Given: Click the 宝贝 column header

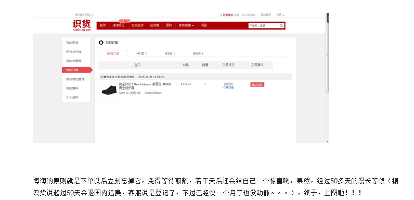Looking at the screenshot, I should point(137,65).
